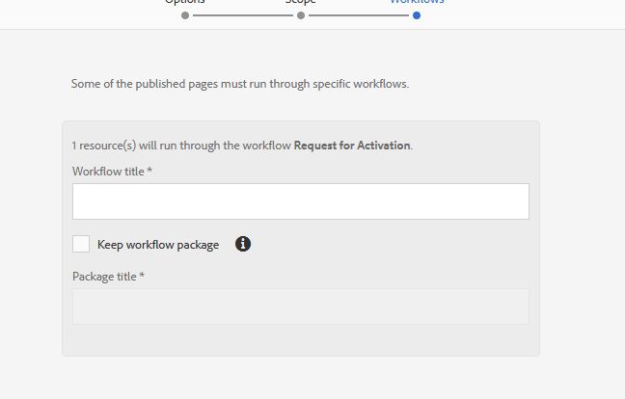
Task: Click the Keep workflow package label text
Action: [157, 245]
